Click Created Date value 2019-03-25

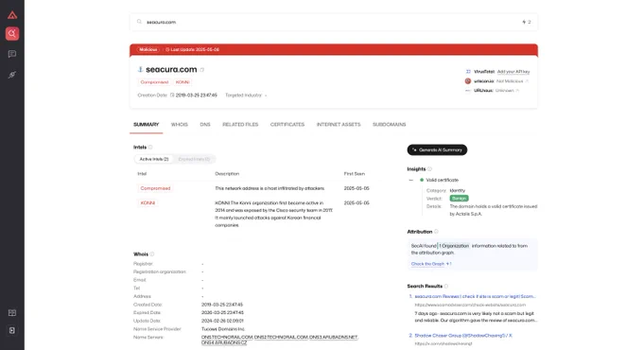click(222, 305)
